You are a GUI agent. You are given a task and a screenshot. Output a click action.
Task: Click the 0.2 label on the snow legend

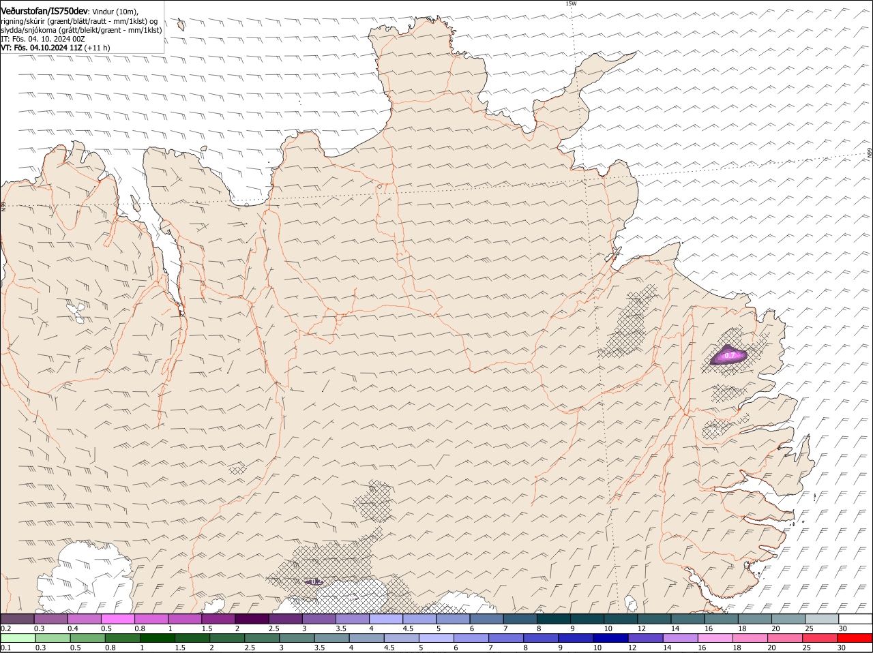tap(5, 628)
